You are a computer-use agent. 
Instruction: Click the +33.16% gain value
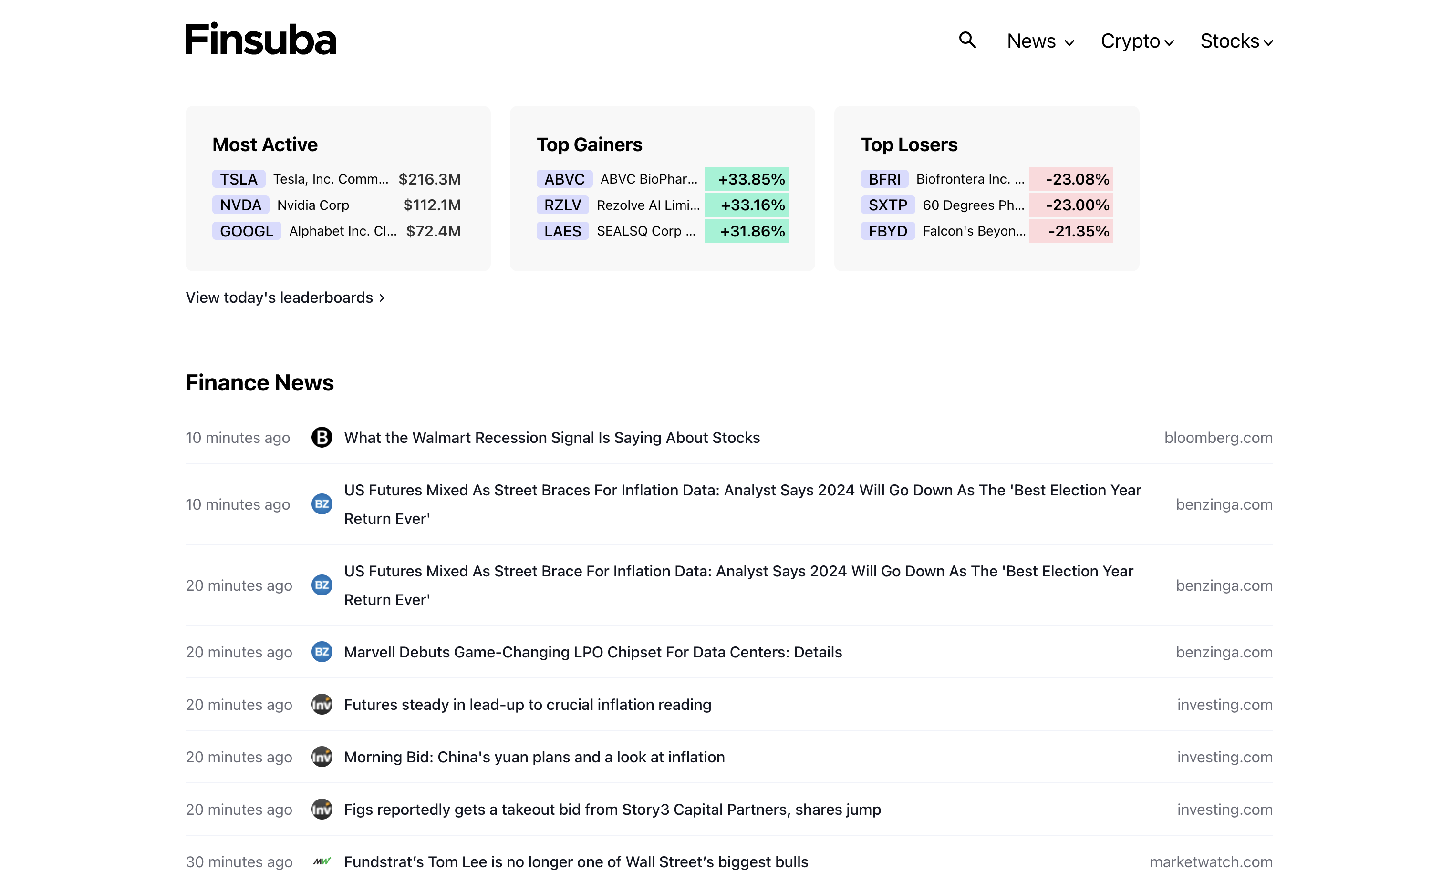[747, 205]
